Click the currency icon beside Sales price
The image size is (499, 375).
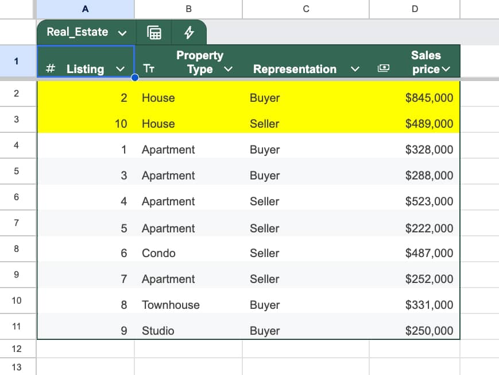[x=384, y=68]
